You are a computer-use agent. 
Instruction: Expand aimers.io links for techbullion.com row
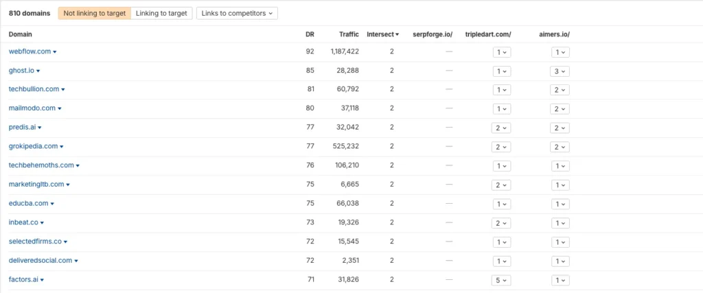(560, 90)
